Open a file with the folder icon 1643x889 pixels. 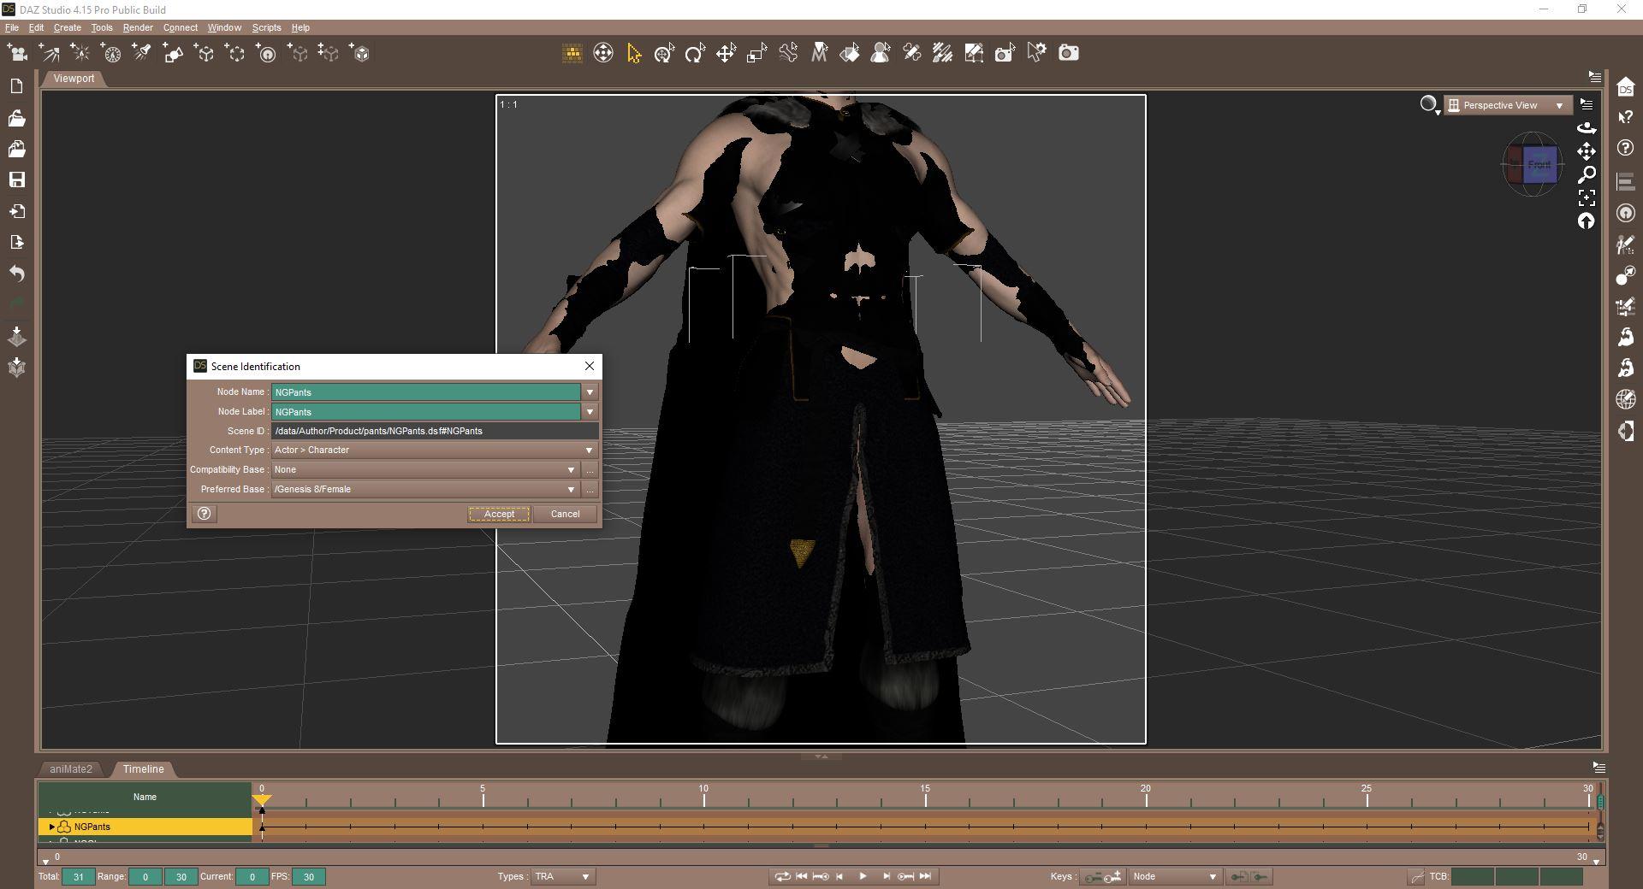pos(16,118)
